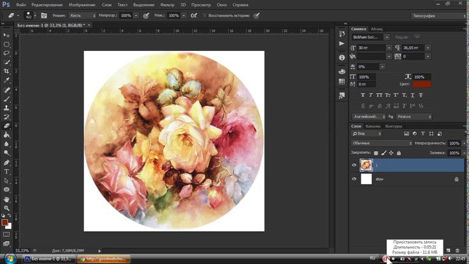The image size is (469, 264).
Task: Click the Chrome taskbar button
Action: point(104,259)
